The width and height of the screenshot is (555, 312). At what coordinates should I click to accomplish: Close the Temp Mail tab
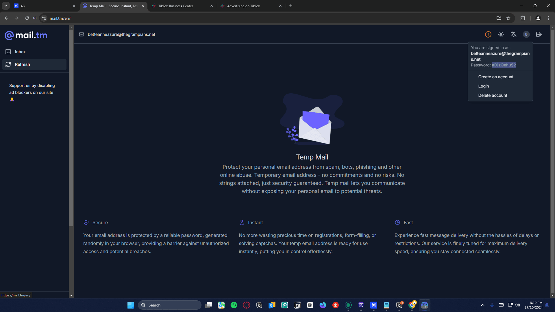pos(143,6)
